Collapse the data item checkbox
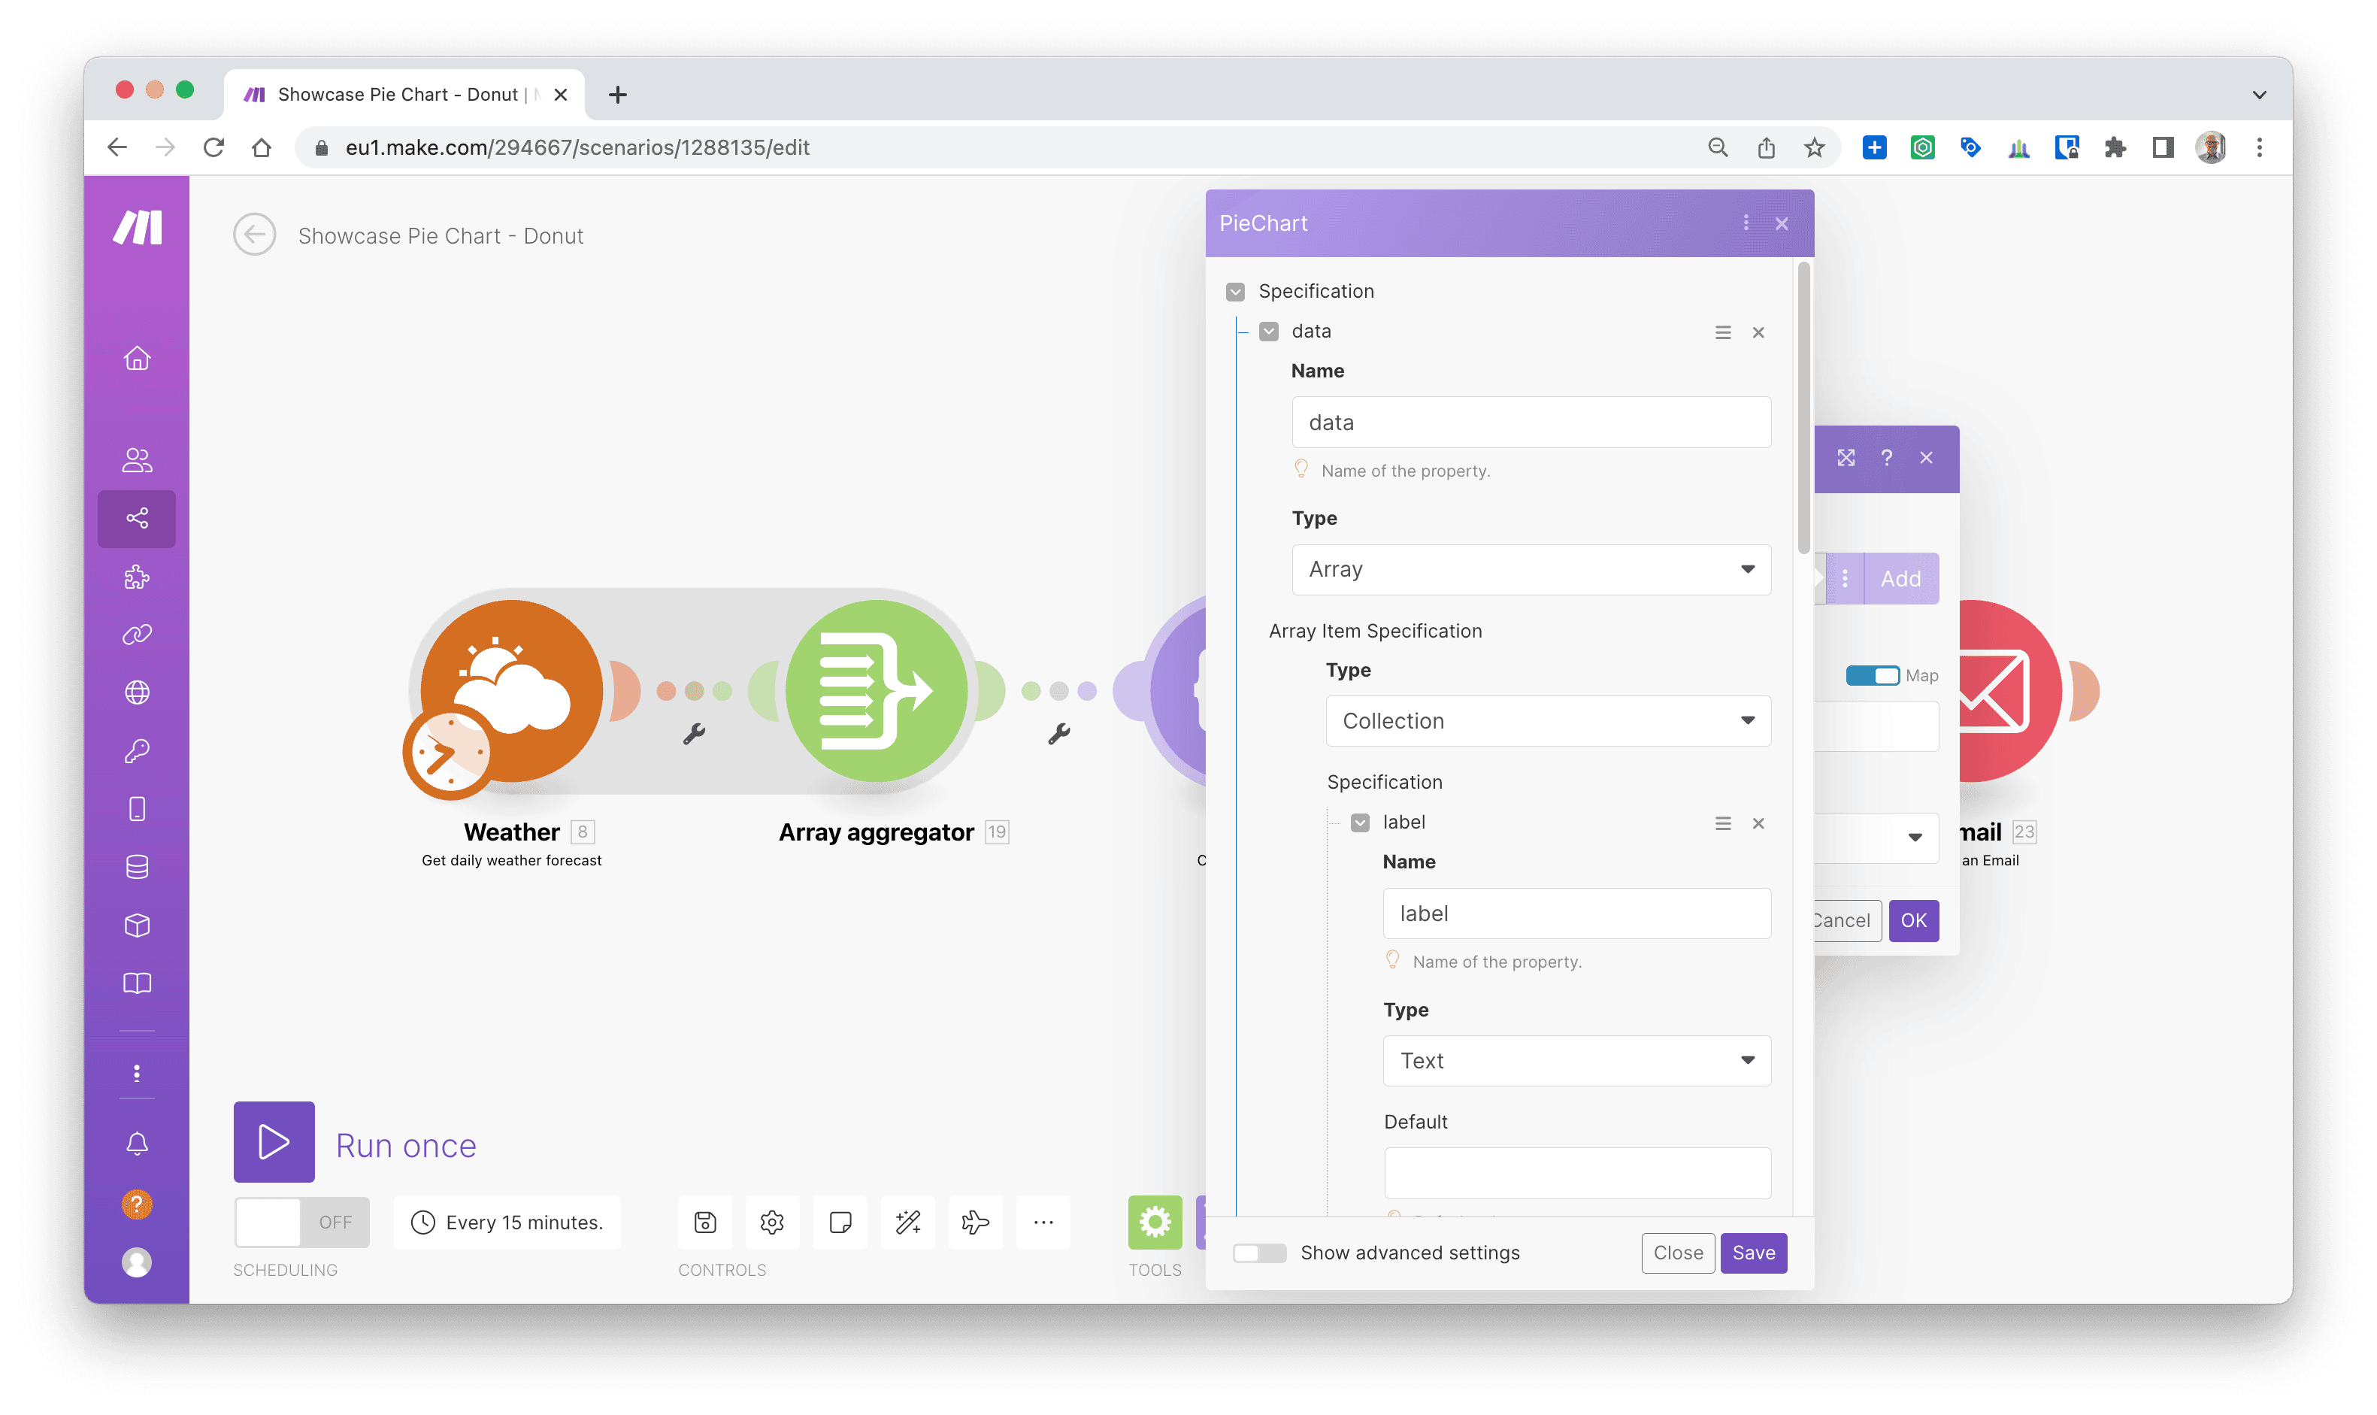This screenshot has width=2377, height=1415. click(x=1268, y=332)
